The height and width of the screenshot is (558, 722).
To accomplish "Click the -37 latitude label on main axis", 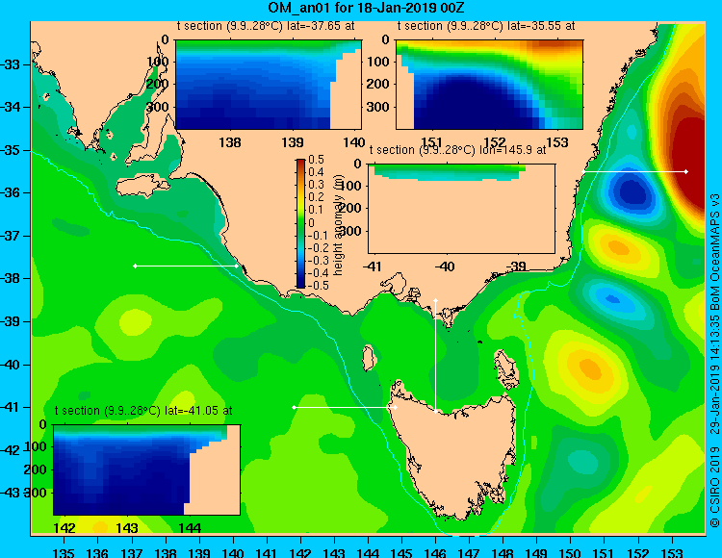I will (11, 236).
